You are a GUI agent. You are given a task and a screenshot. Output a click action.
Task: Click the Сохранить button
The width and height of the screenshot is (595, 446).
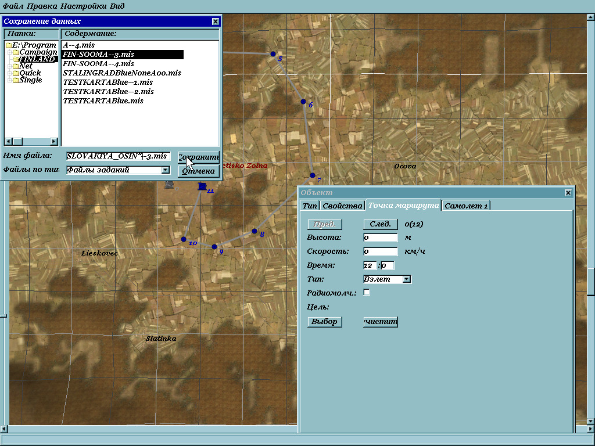(x=199, y=157)
